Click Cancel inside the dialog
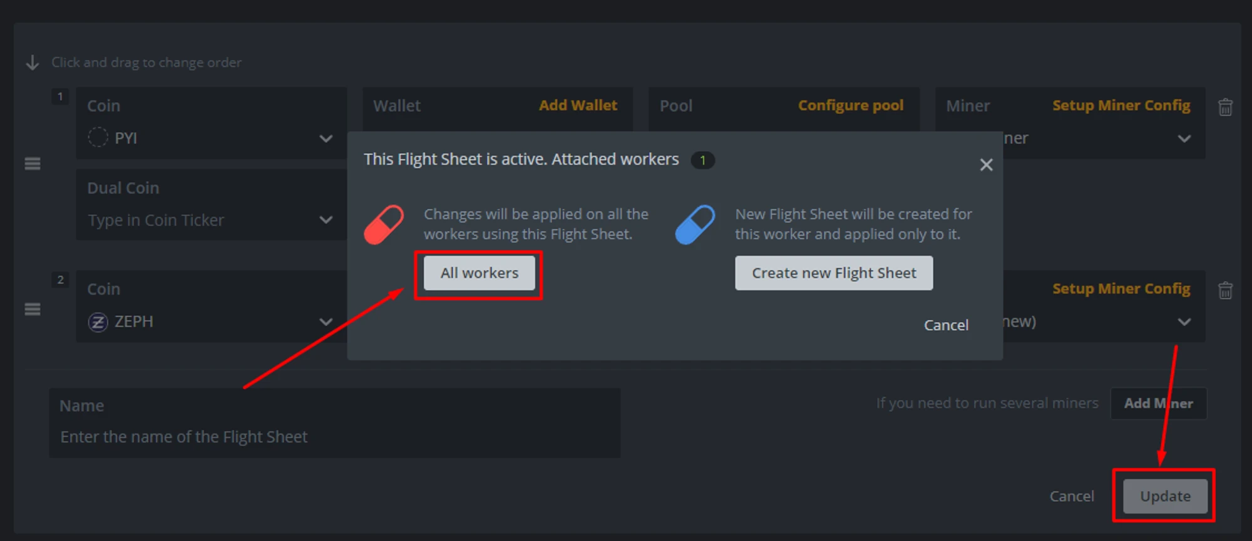 click(x=946, y=325)
